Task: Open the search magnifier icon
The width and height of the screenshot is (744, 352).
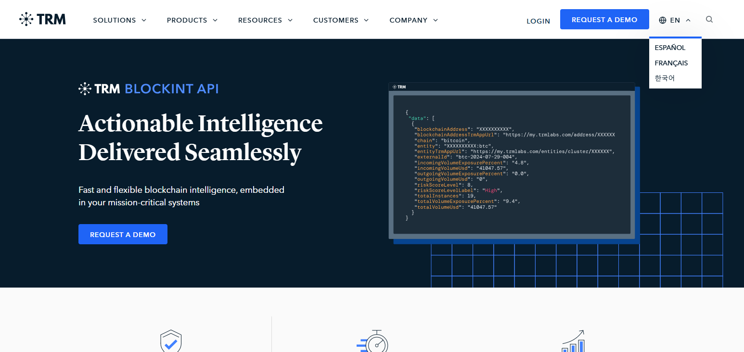Action: tap(709, 20)
